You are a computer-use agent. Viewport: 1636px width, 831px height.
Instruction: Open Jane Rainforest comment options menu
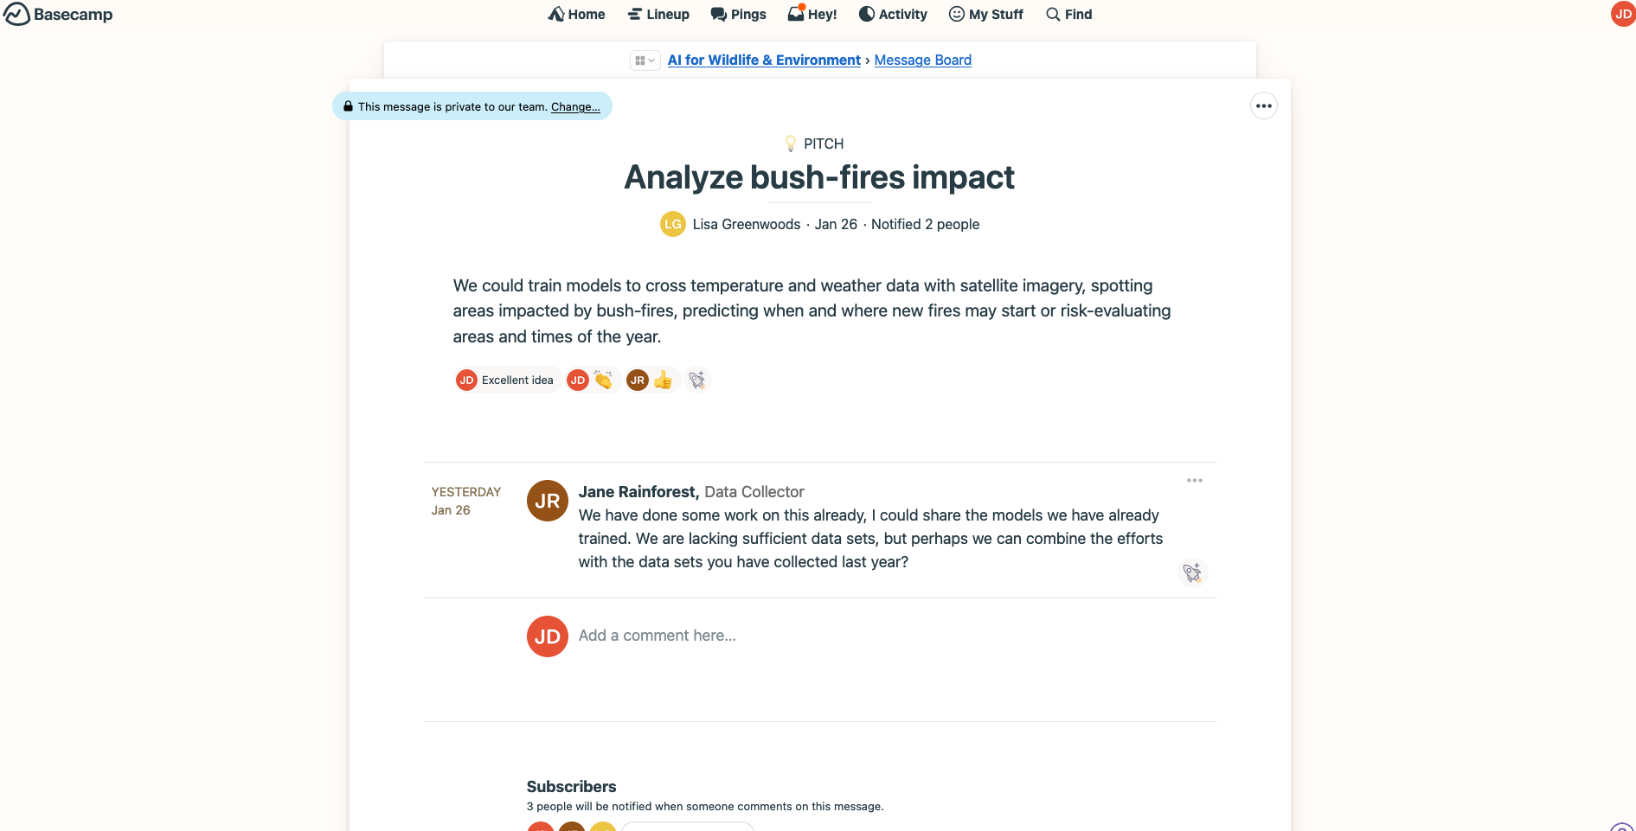point(1194,481)
